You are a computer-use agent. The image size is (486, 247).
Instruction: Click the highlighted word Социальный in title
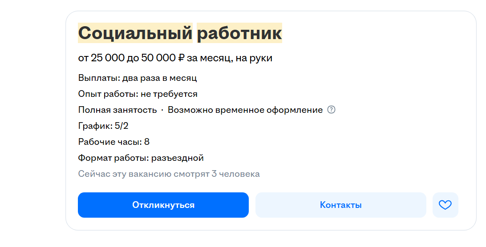135,33
